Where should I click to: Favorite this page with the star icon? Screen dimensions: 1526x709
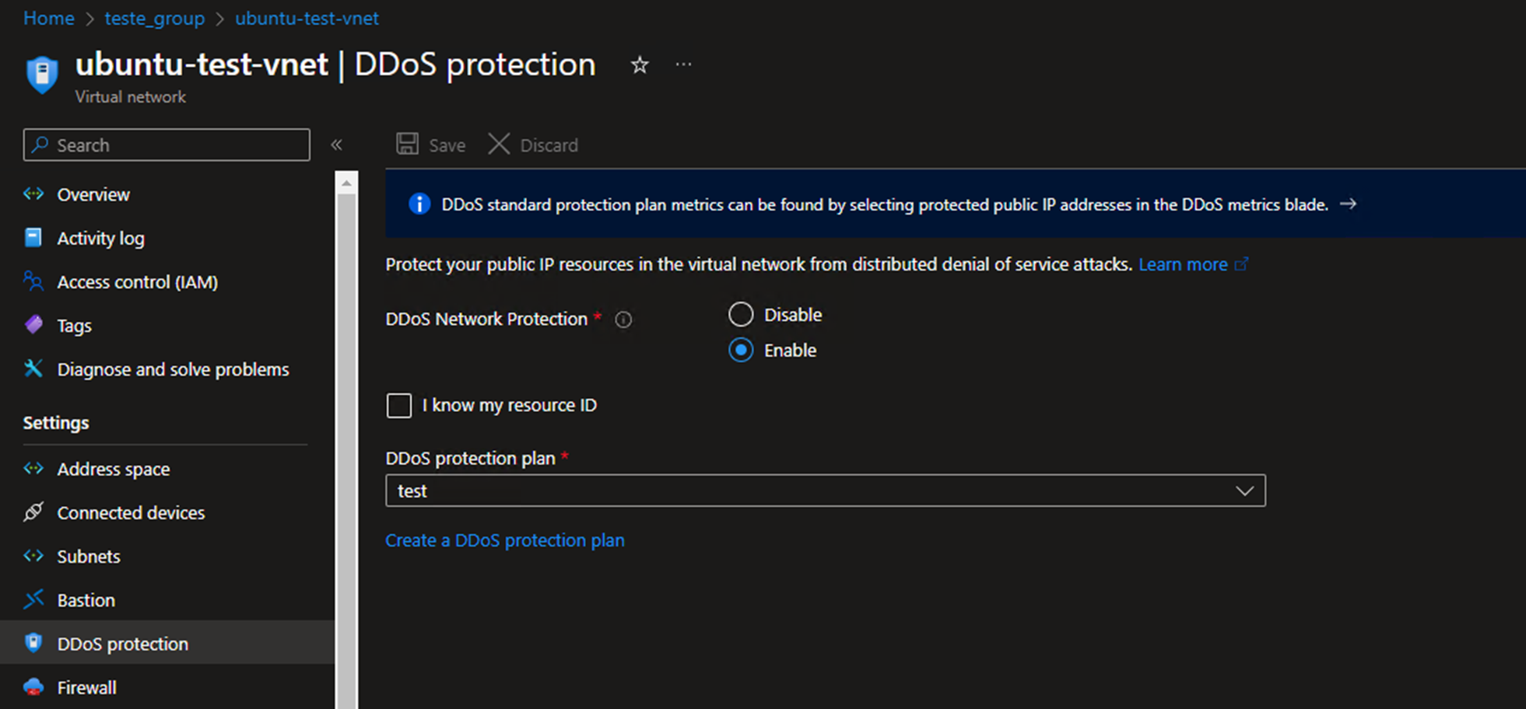[640, 65]
